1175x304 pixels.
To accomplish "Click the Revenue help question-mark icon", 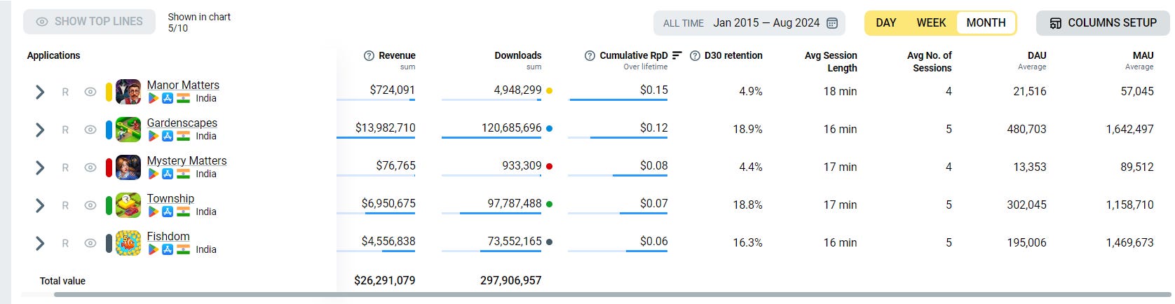I will click(369, 56).
